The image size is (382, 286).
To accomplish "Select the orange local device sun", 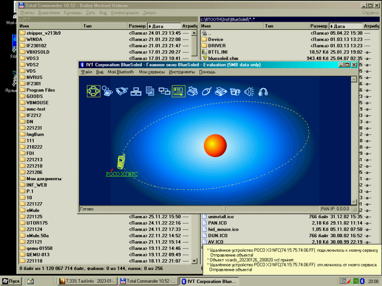I will [x=215, y=145].
